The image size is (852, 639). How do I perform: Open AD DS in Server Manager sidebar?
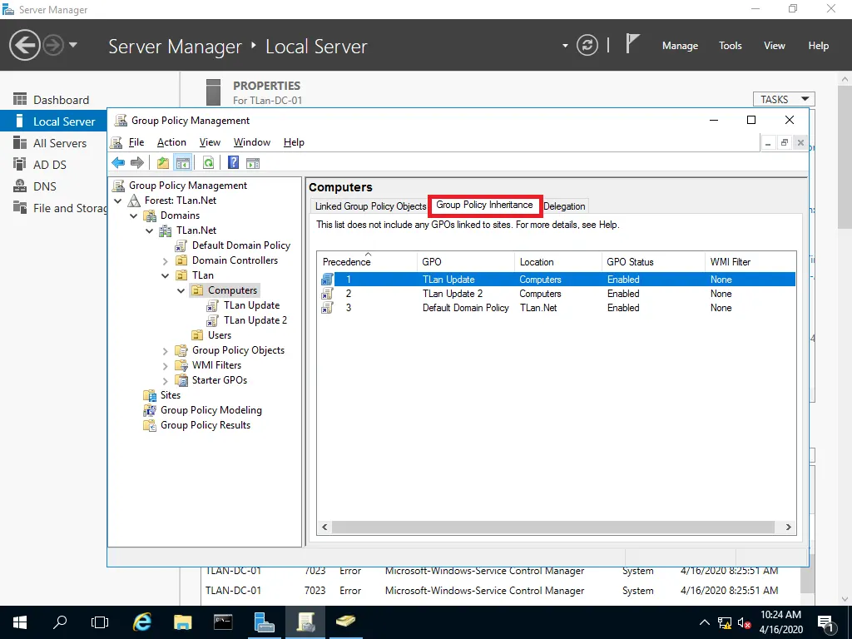click(49, 165)
